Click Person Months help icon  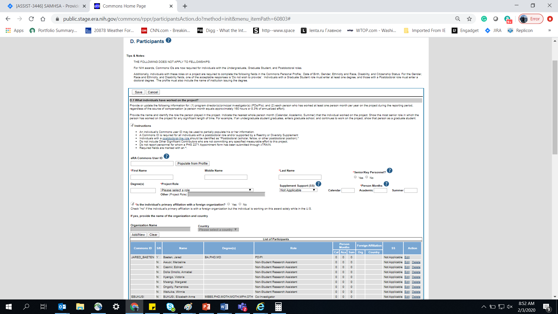[x=386, y=184]
